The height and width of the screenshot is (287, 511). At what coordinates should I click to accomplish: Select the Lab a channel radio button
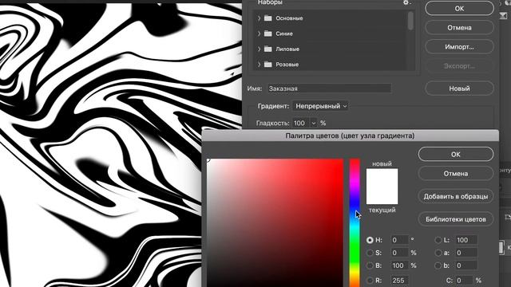[x=438, y=253]
